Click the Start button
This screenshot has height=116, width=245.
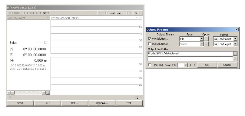tap(20, 103)
